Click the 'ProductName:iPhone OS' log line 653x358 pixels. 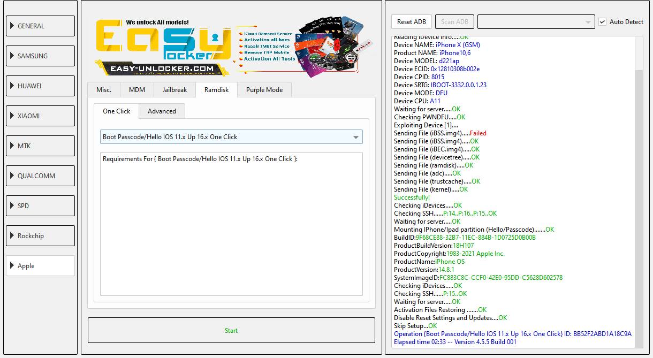tap(429, 261)
